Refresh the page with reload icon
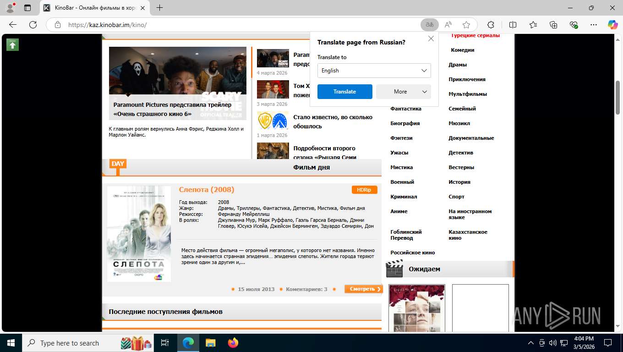623x352 pixels. (x=33, y=25)
